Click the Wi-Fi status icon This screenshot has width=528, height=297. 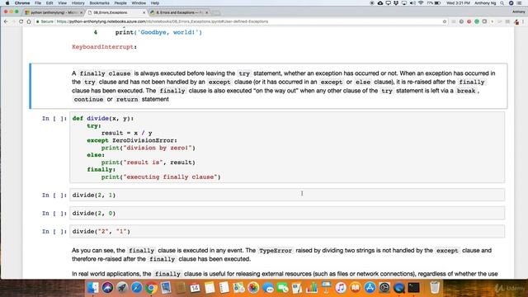[x=421, y=3]
